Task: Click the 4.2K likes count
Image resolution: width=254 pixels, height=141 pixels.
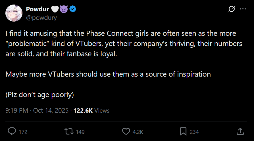Action: tap(138, 132)
